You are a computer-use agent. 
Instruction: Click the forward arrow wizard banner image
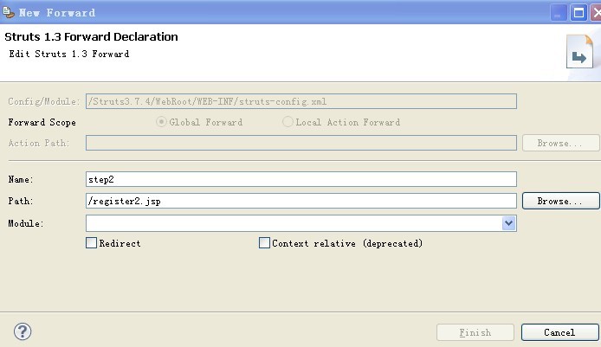579,51
